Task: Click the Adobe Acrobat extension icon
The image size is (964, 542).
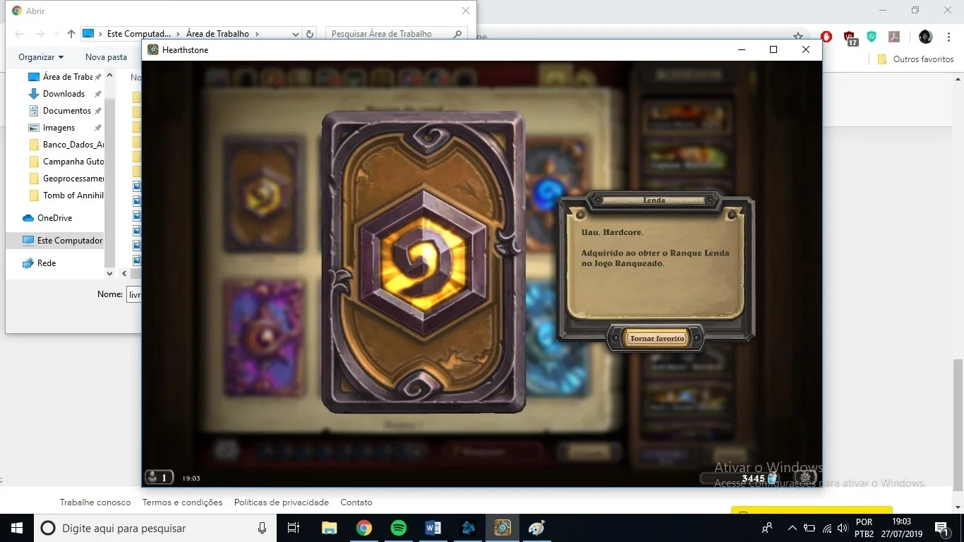Action: click(894, 37)
